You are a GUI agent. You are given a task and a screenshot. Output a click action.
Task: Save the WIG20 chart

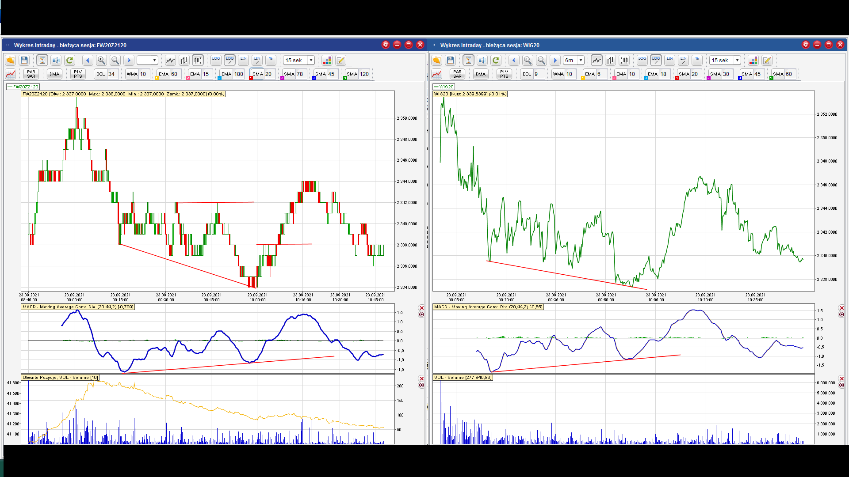point(451,61)
